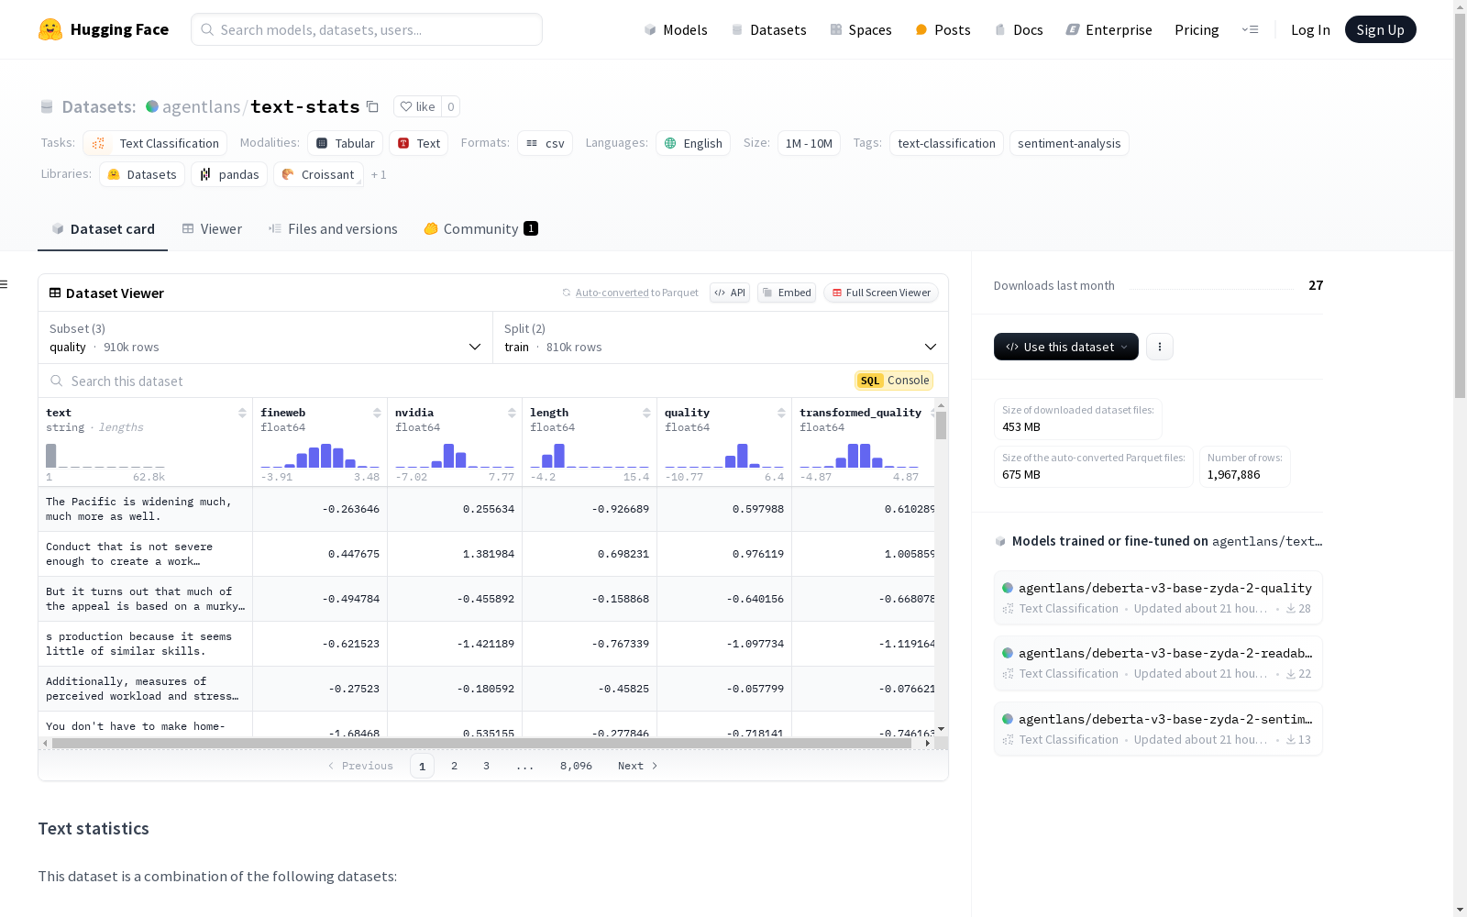Image resolution: width=1467 pixels, height=917 pixels.
Task: Click the Croissant library tag
Action: (x=318, y=174)
